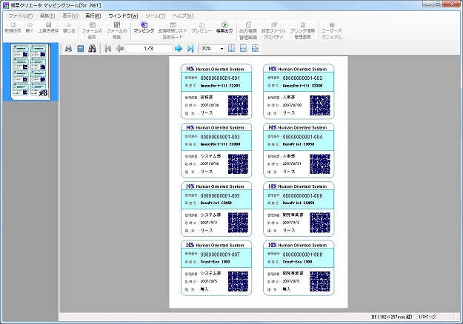The width and height of the screenshot is (463, 324).
Task: Click the 2D barcode on label 0000000001-001
Action: click(x=238, y=105)
